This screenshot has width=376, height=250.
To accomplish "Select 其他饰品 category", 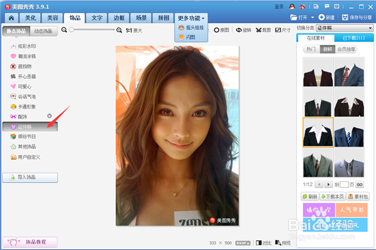I will (23, 147).
